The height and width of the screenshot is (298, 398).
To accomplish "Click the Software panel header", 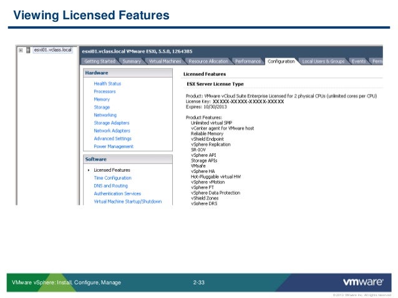I will [128, 159].
